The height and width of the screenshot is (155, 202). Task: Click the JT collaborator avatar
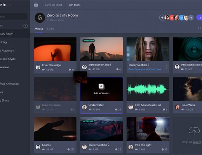(172, 17)
